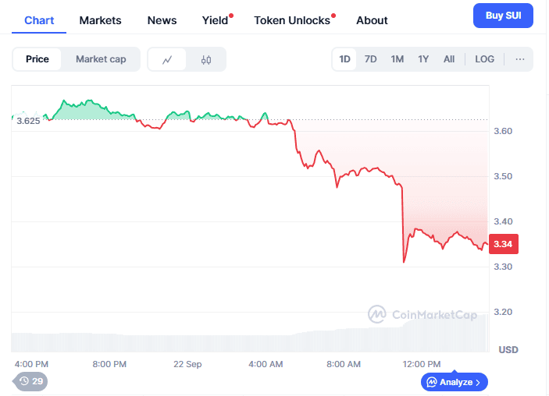
Task: Select the 7D time range
Action: pos(371,59)
